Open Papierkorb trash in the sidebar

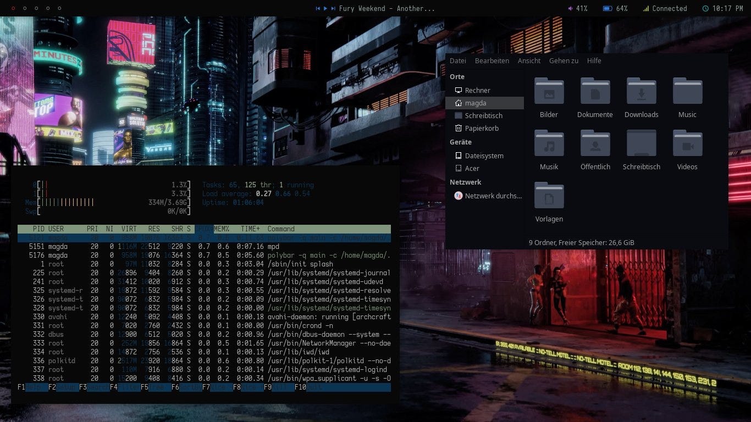point(484,128)
